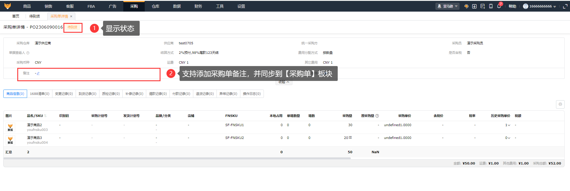Collapse the details panel with 收起
This screenshot has width=570, height=191.
284,82
